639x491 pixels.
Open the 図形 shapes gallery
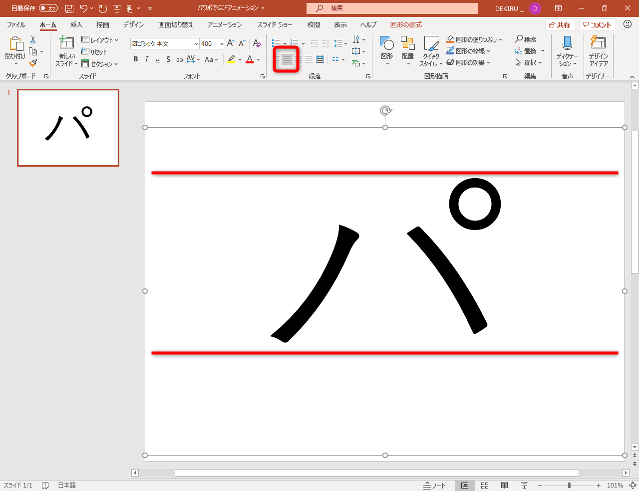click(387, 51)
